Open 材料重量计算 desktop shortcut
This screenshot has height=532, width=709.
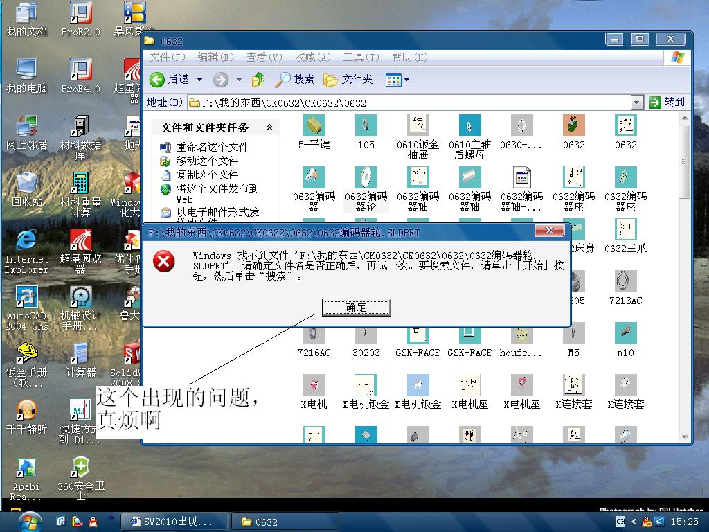[80, 194]
